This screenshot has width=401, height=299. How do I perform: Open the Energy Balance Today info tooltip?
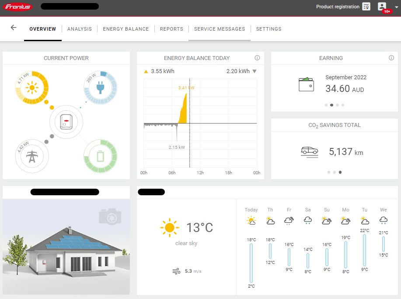(x=257, y=57)
